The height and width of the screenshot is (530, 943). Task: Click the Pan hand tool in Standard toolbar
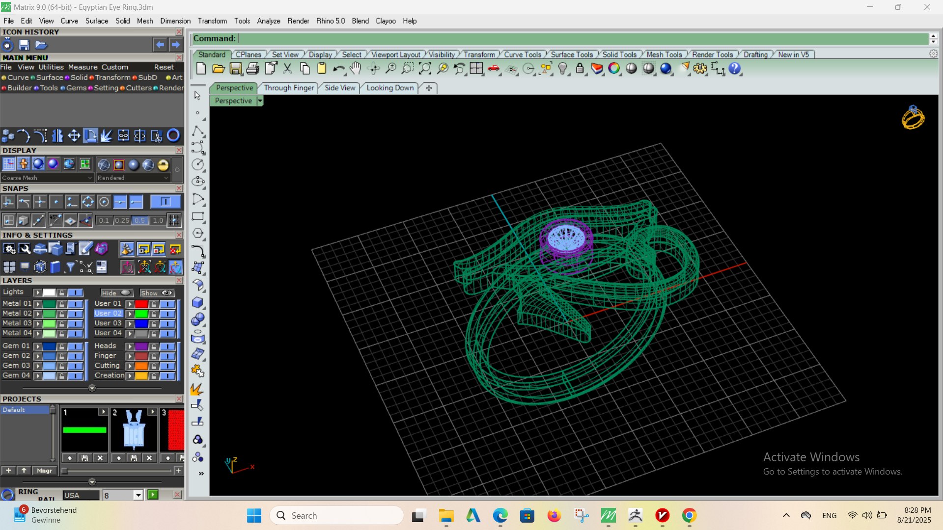356,69
